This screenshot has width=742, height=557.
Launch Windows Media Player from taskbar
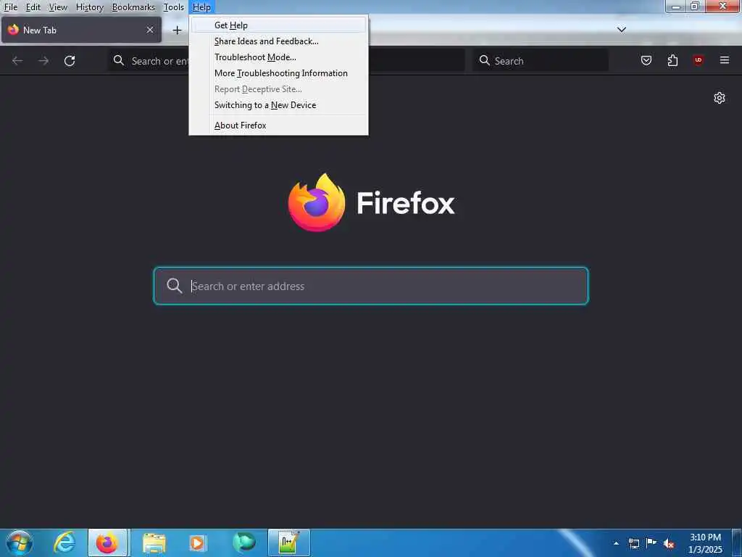198,542
